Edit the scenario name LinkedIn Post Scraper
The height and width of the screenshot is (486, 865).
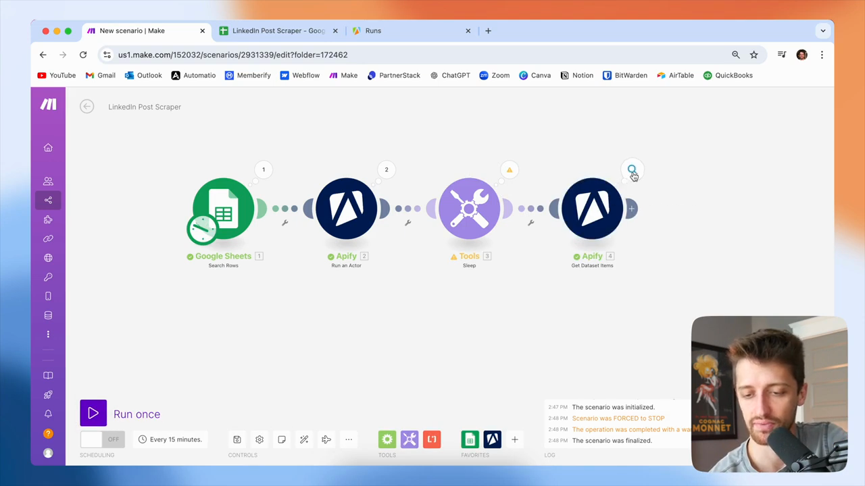click(x=145, y=107)
